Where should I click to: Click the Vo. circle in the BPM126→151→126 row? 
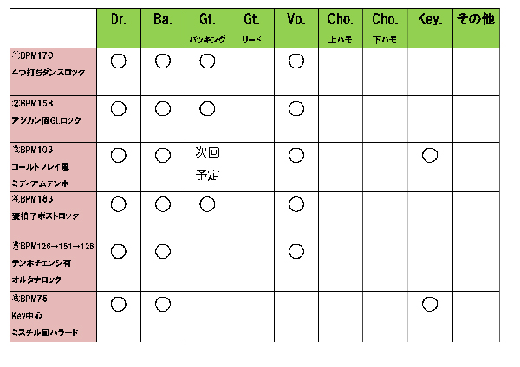click(296, 251)
